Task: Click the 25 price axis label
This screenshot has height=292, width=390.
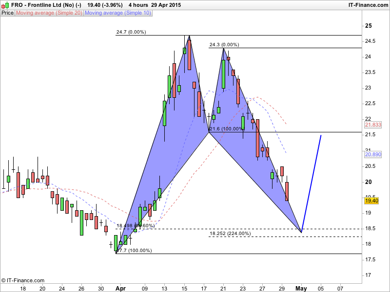Action: 369,26
